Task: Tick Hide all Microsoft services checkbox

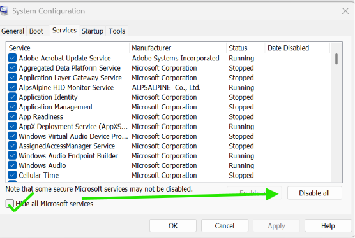Action: pos(10,204)
